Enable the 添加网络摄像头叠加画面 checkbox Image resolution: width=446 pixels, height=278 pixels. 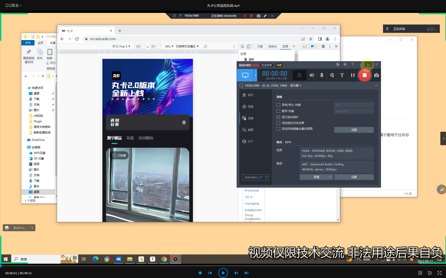pos(278,129)
